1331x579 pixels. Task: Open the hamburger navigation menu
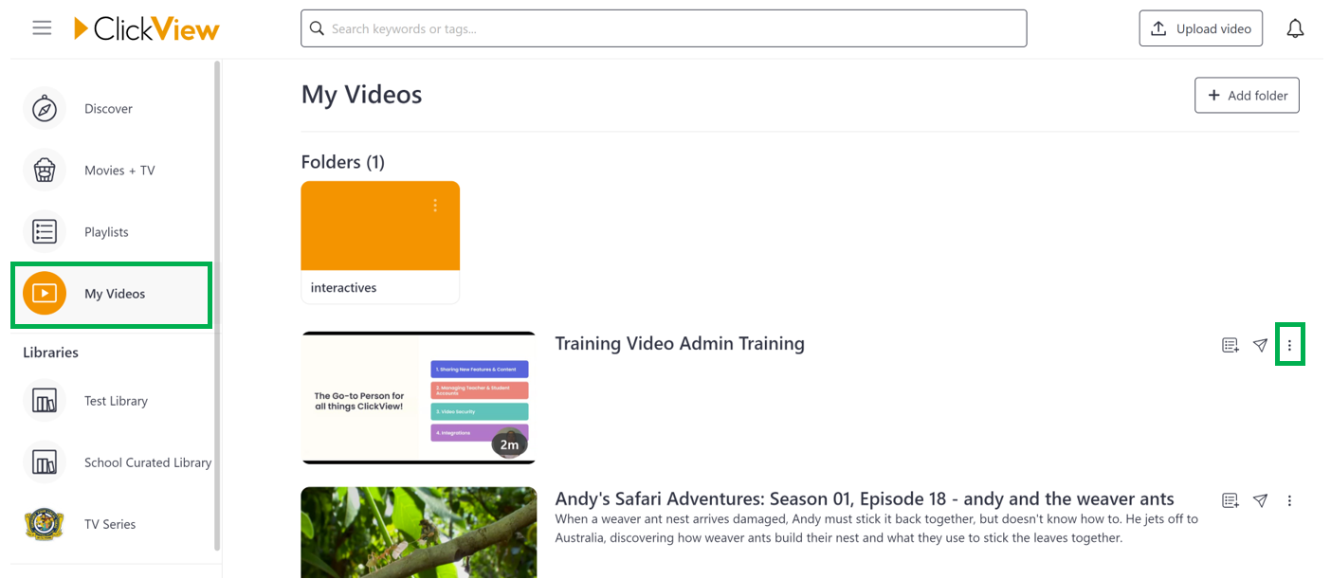coord(42,28)
